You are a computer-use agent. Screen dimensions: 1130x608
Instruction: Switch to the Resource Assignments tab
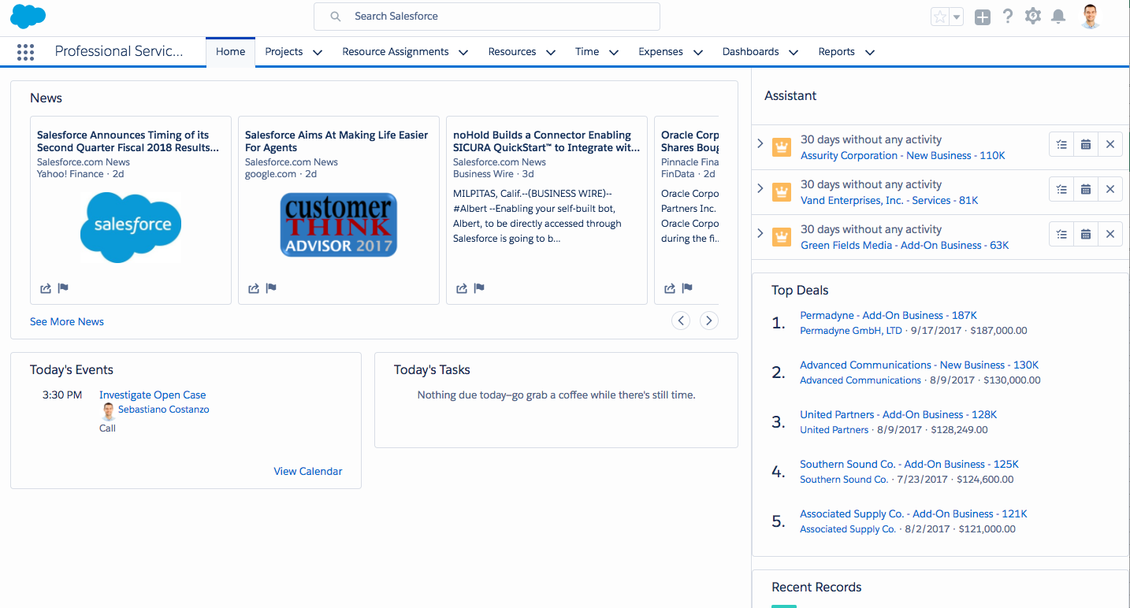[x=396, y=52]
